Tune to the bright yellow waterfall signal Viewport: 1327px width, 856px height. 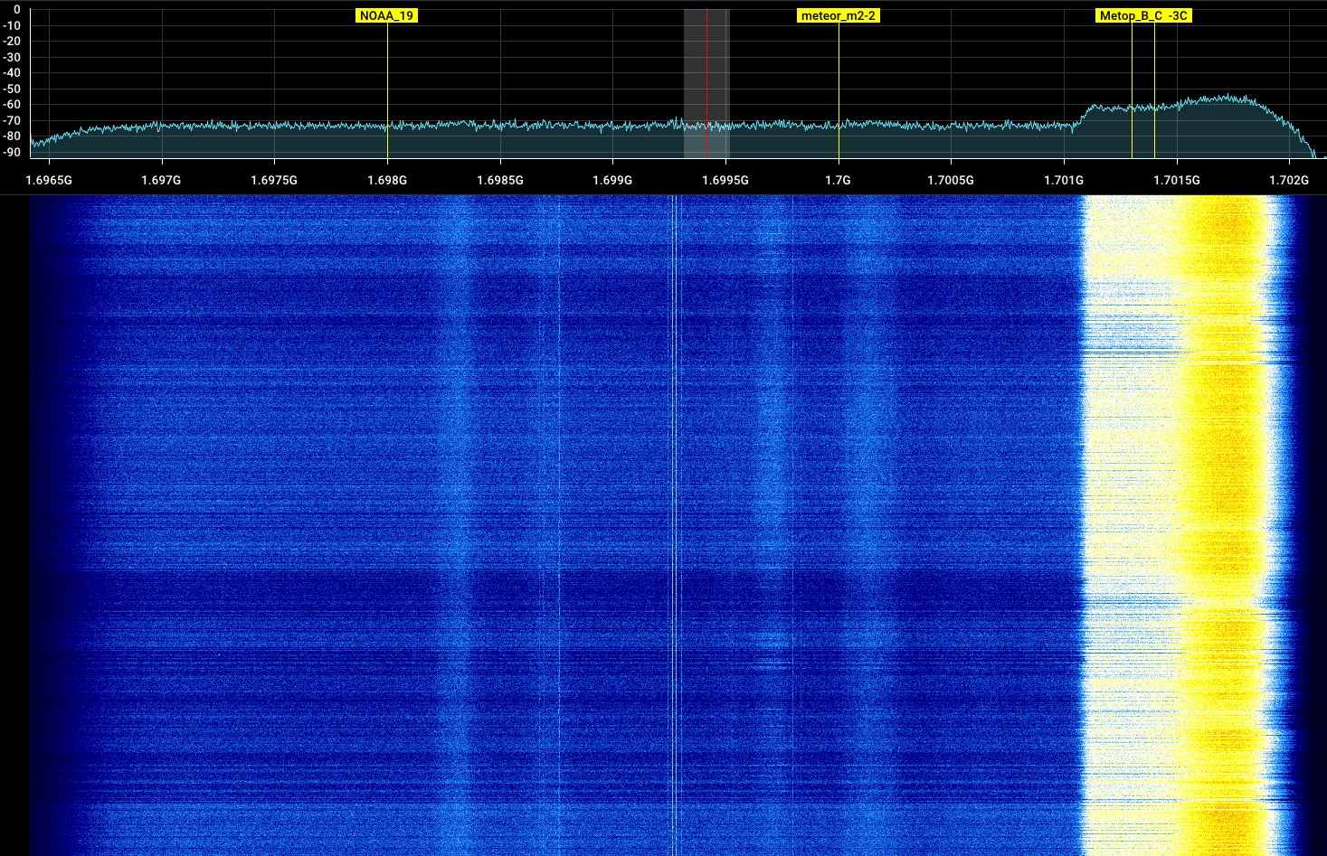click(x=1228, y=524)
